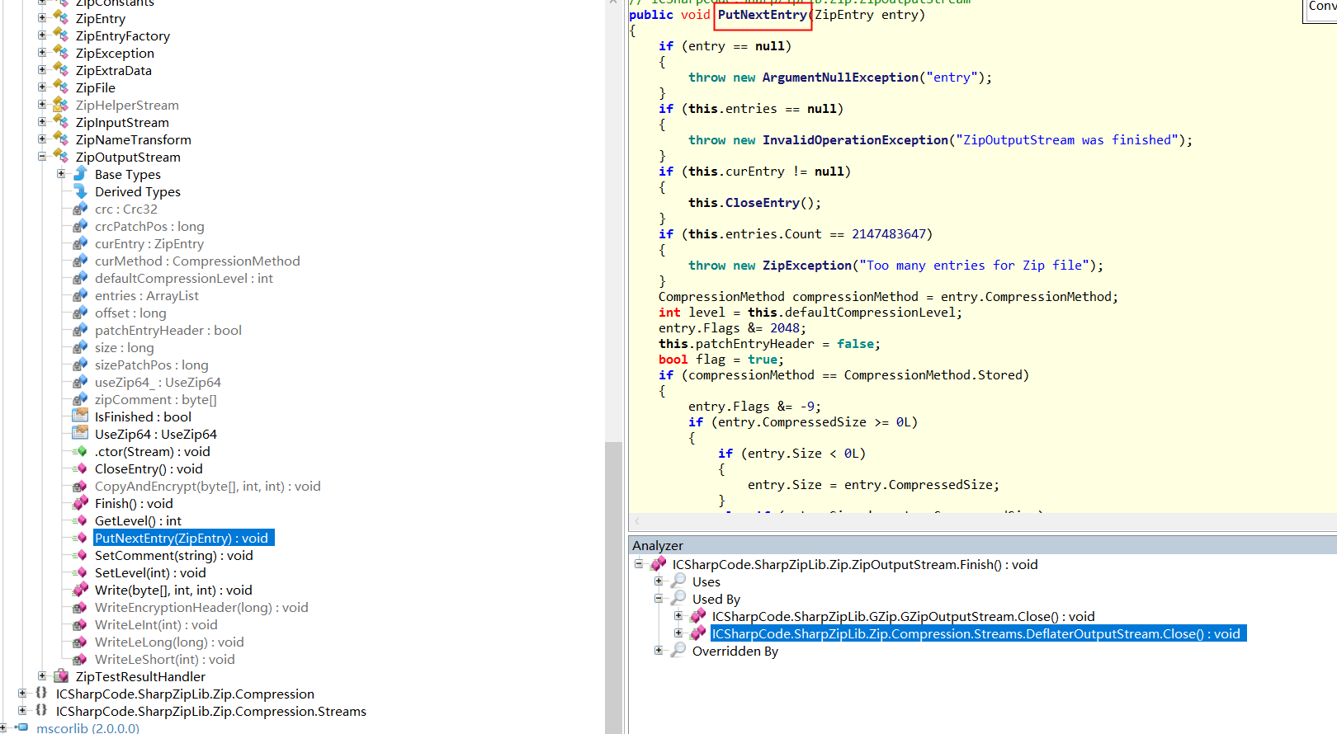Expand the ZipFile class node
Viewport: 1337px width, 734px height.
[42, 87]
